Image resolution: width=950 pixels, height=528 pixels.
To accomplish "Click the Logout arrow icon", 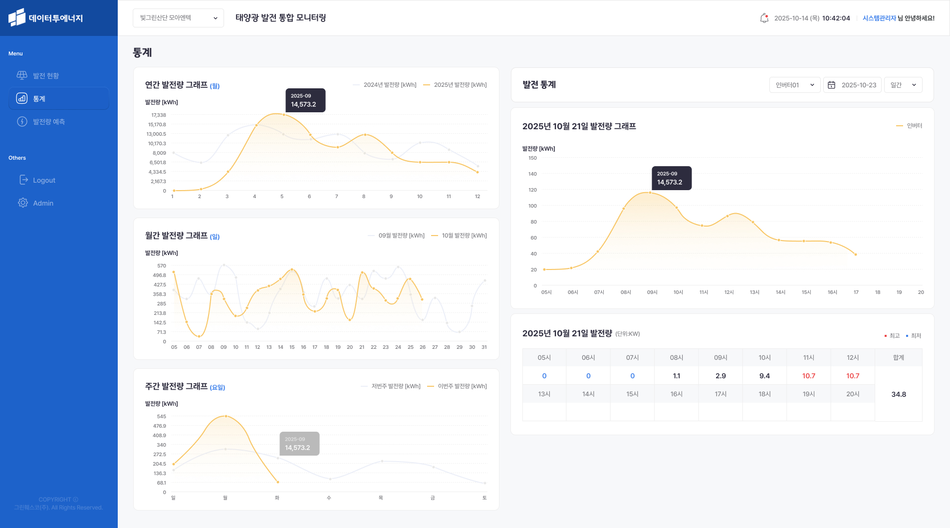I will point(23,180).
